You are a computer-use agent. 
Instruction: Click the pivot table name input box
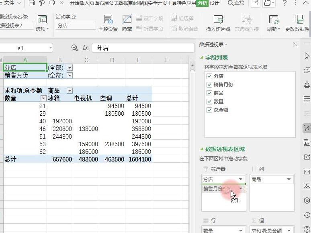pos(16,25)
